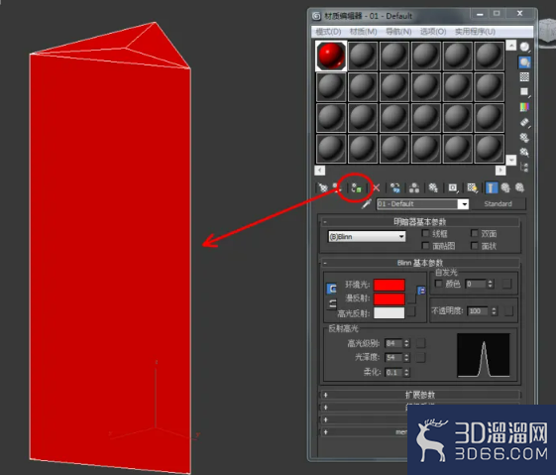The image size is (556, 475).
Task: Click sample slots scroll right arrow
Action: pyautogui.click(x=500, y=171)
